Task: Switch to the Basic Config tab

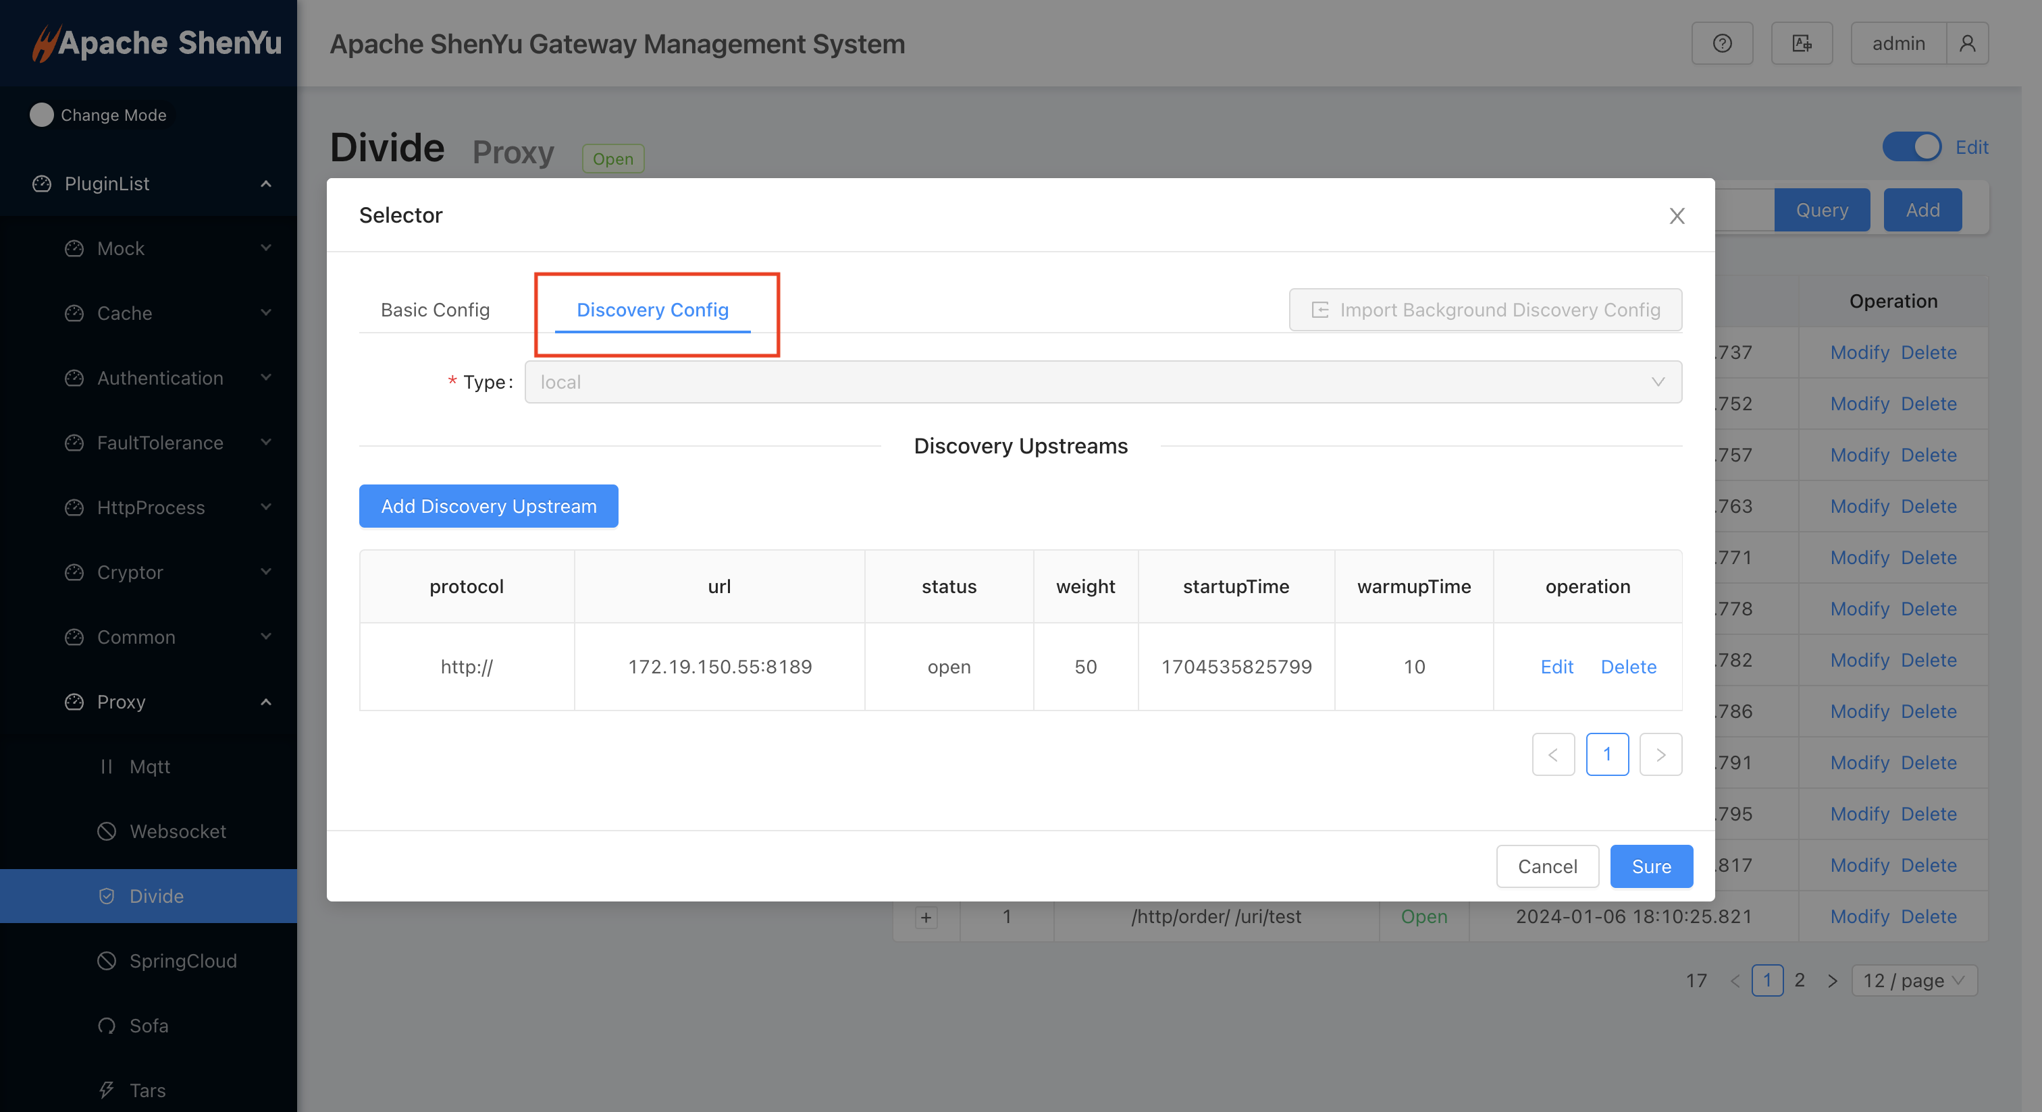Action: [x=434, y=310]
